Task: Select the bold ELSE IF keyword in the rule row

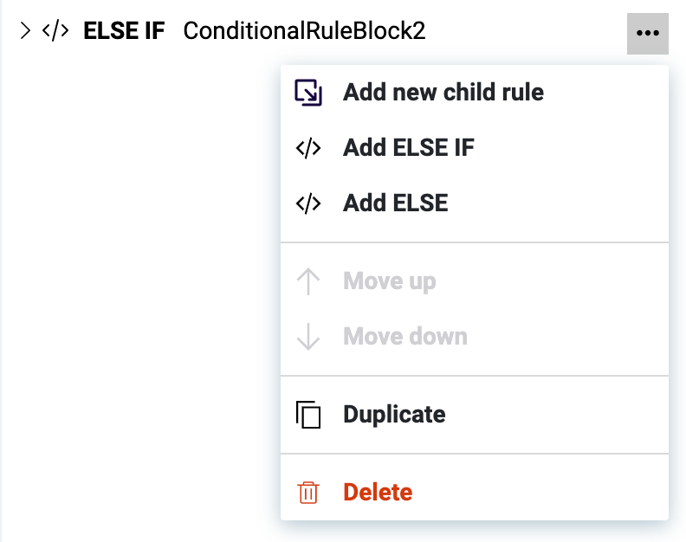Action: tap(124, 32)
